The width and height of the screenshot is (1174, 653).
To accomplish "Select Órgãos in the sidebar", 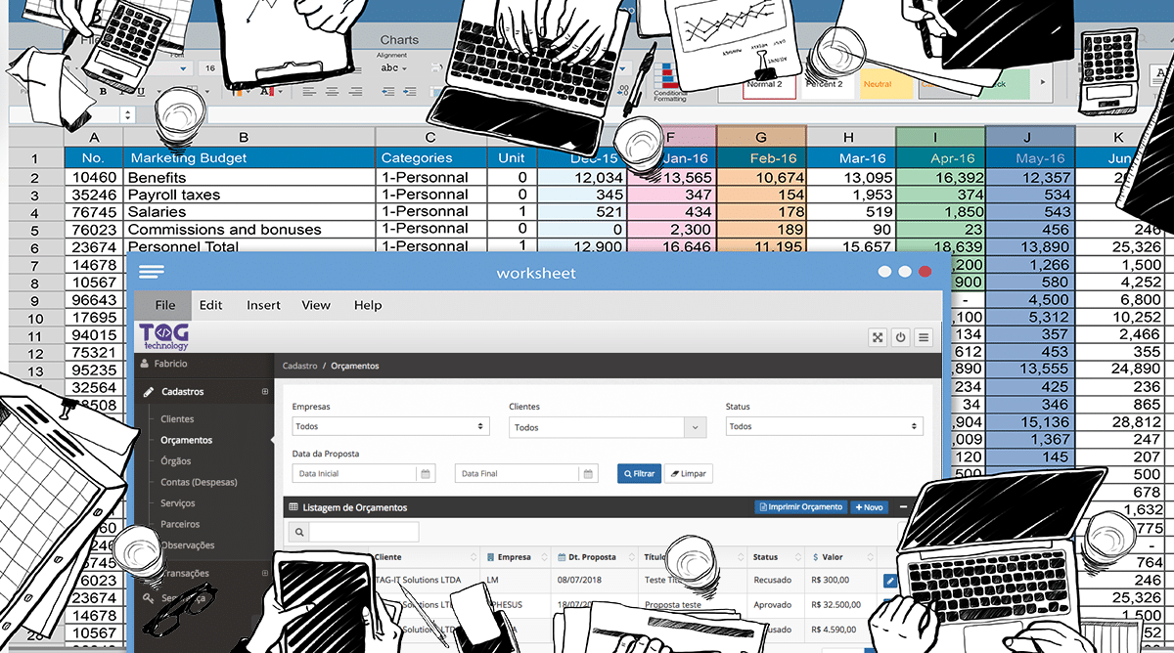I will [x=176, y=461].
